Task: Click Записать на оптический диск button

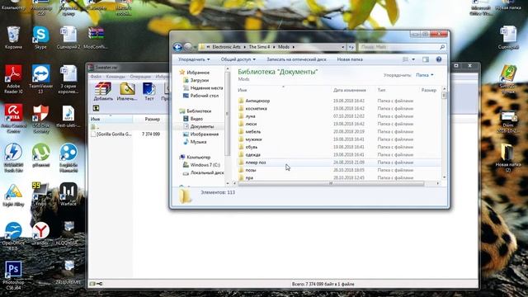Action: [x=296, y=59]
